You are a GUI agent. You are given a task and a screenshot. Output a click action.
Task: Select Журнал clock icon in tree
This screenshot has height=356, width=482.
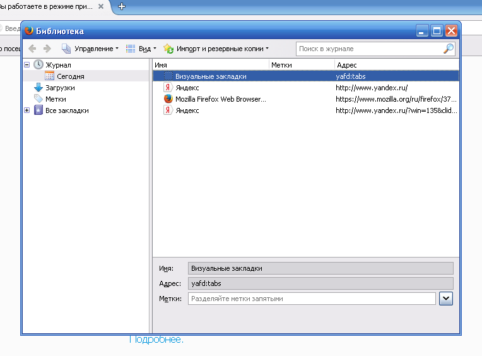38,64
